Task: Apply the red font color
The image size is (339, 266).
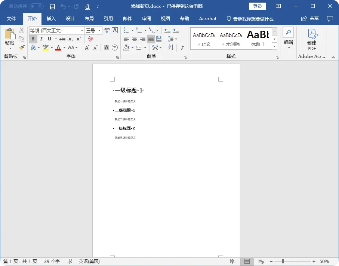Action: (58, 48)
